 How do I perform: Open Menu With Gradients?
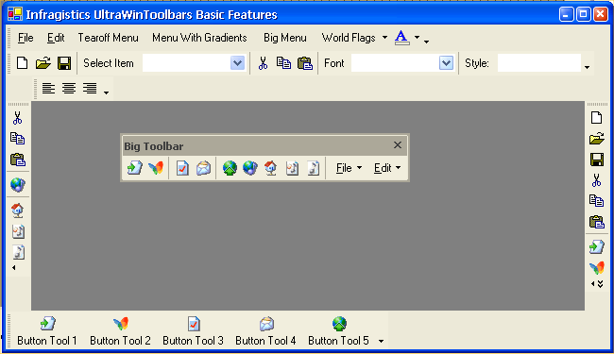(x=199, y=38)
